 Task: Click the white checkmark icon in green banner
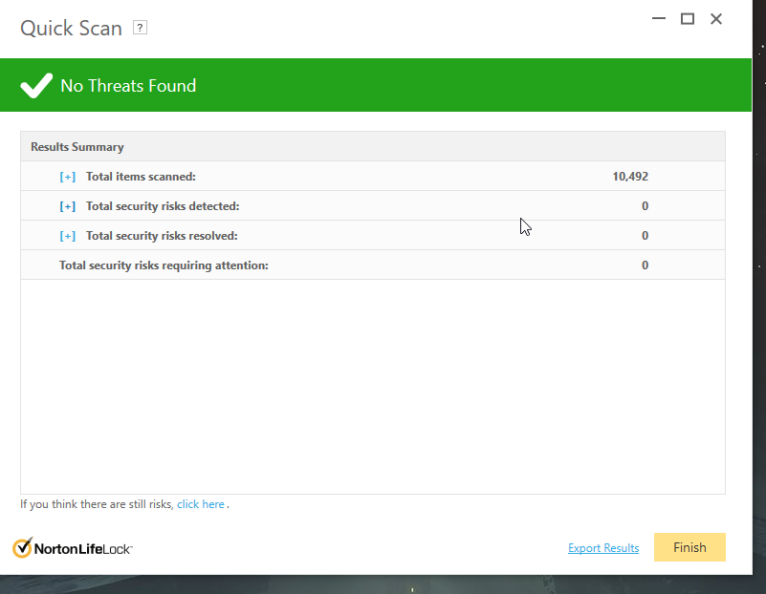coord(36,86)
